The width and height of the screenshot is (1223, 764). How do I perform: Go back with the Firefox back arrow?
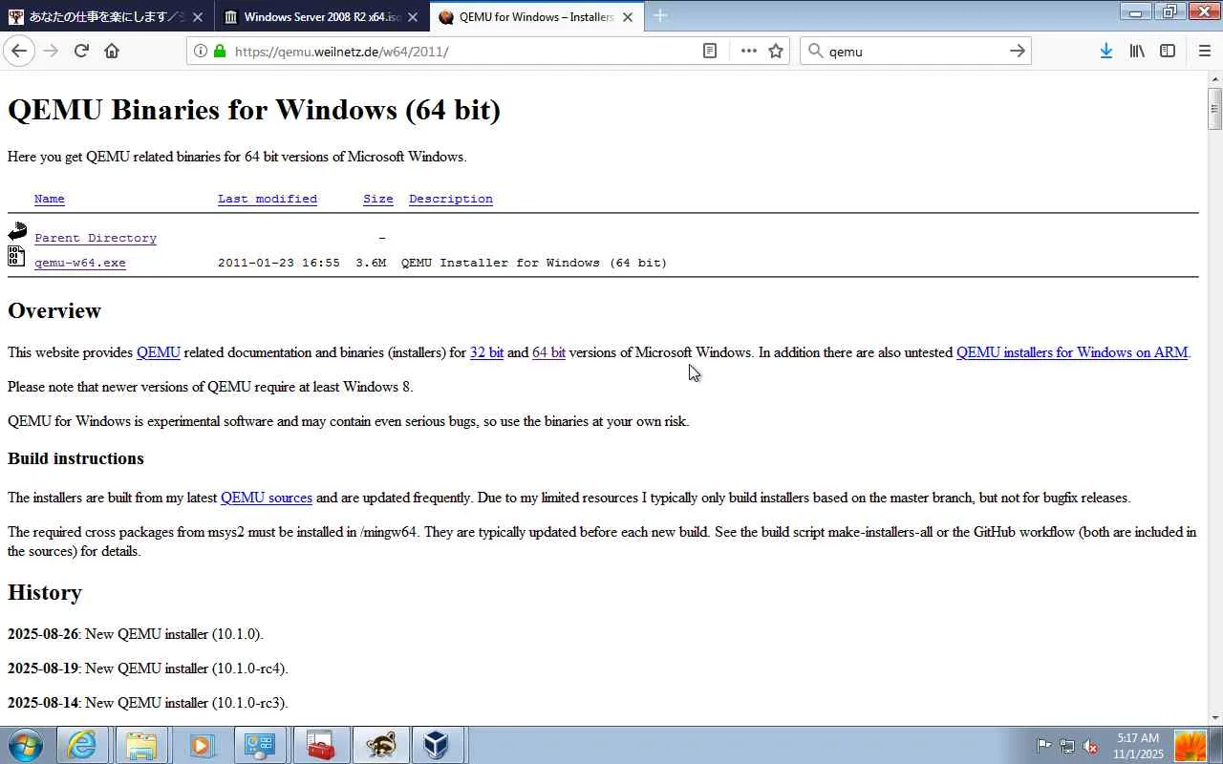pos(19,51)
